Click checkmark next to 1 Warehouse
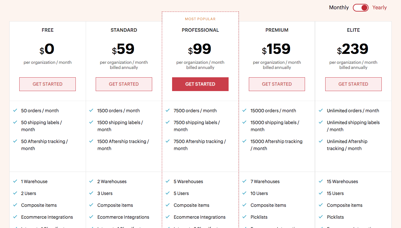Viewport: 401px width, 228px height. coord(15,181)
